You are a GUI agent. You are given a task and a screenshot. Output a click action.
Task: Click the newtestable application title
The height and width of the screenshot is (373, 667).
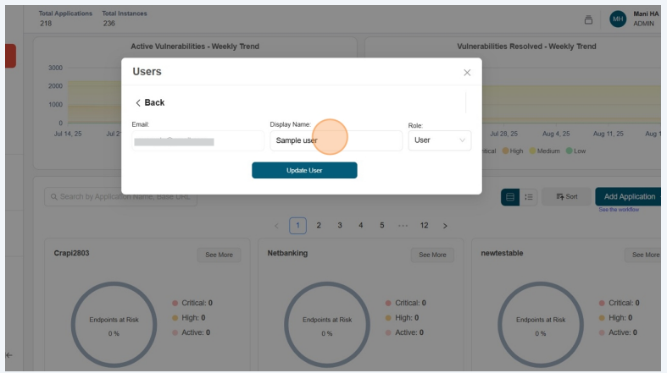(502, 254)
